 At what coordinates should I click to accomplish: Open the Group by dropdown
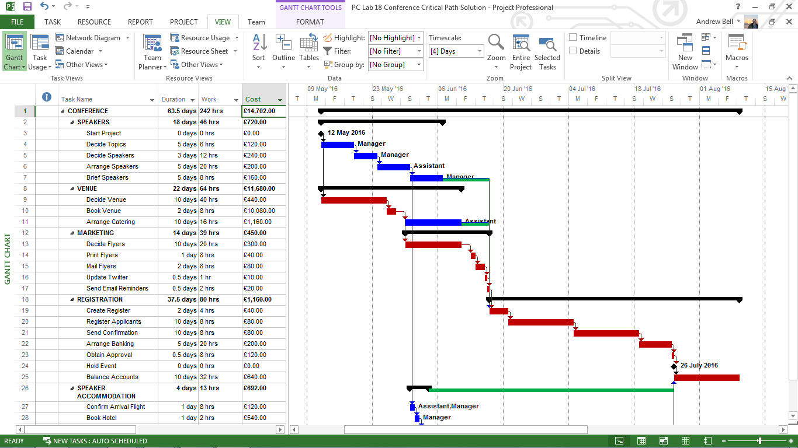(x=419, y=65)
